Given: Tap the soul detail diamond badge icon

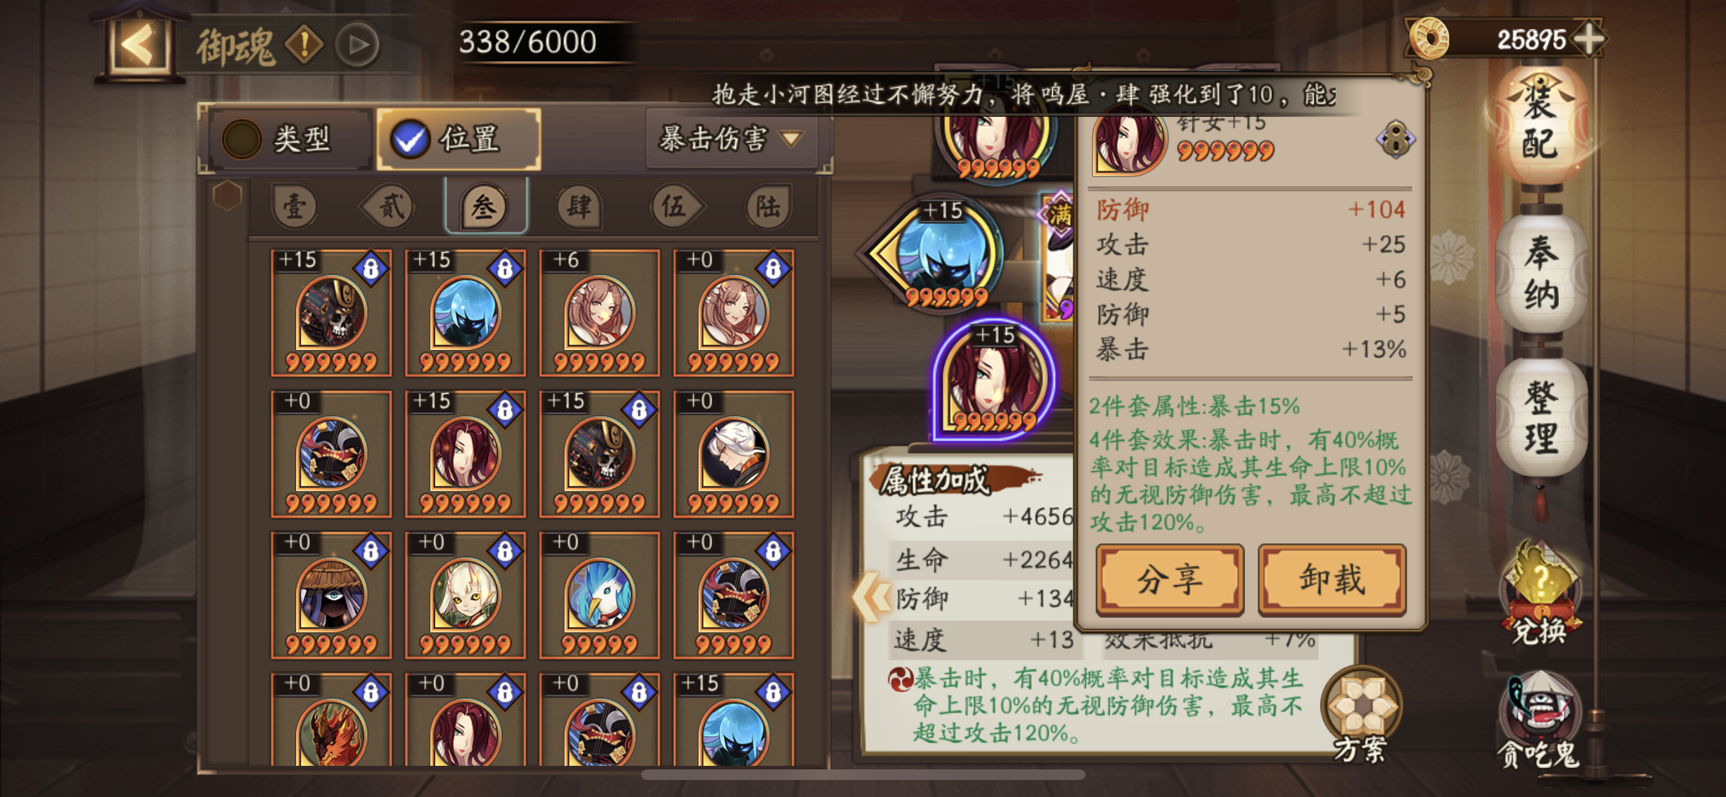Looking at the screenshot, I should [x=1395, y=140].
